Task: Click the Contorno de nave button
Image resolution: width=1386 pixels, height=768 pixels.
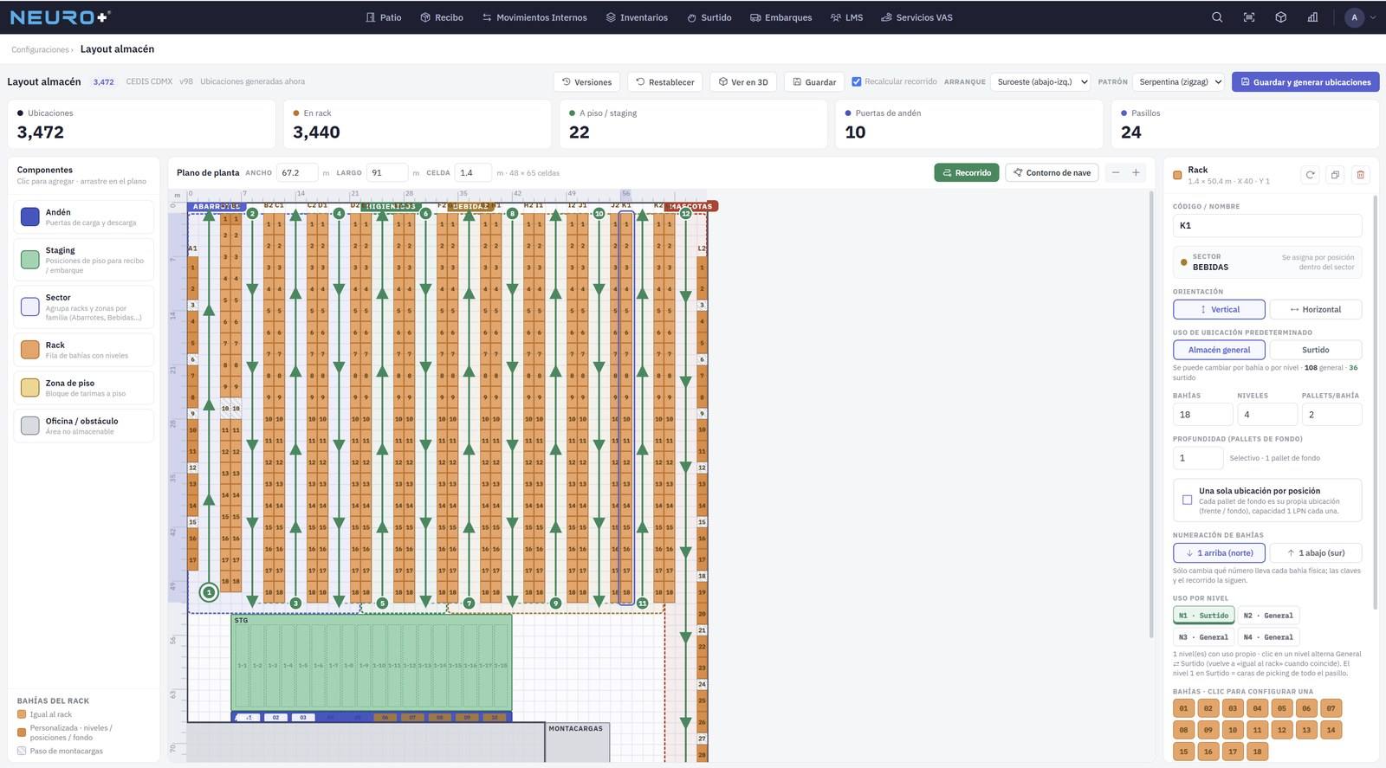Action: tap(1052, 172)
